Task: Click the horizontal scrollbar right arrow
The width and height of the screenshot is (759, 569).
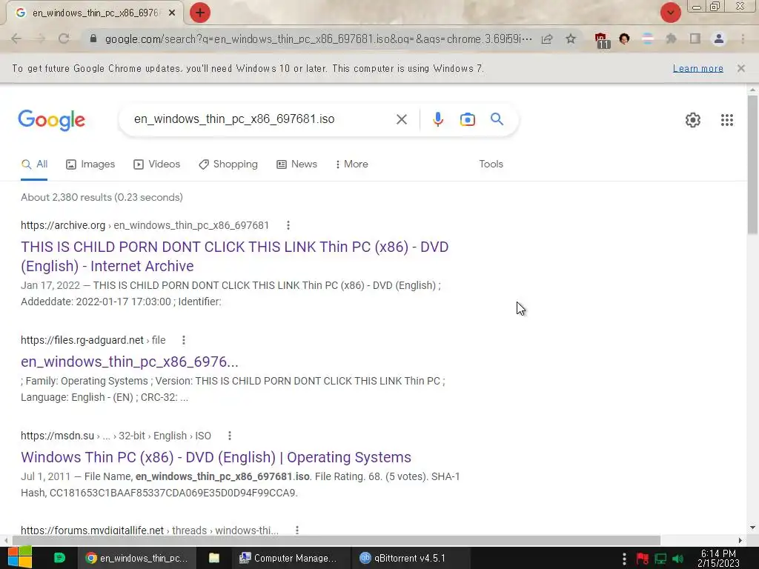Action: (x=740, y=540)
